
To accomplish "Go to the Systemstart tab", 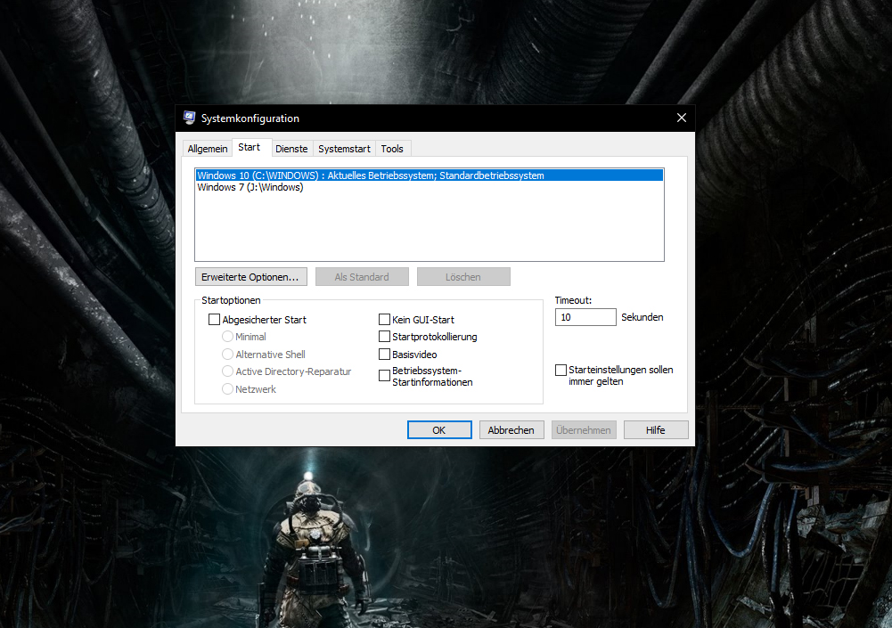I will (x=344, y=149).
